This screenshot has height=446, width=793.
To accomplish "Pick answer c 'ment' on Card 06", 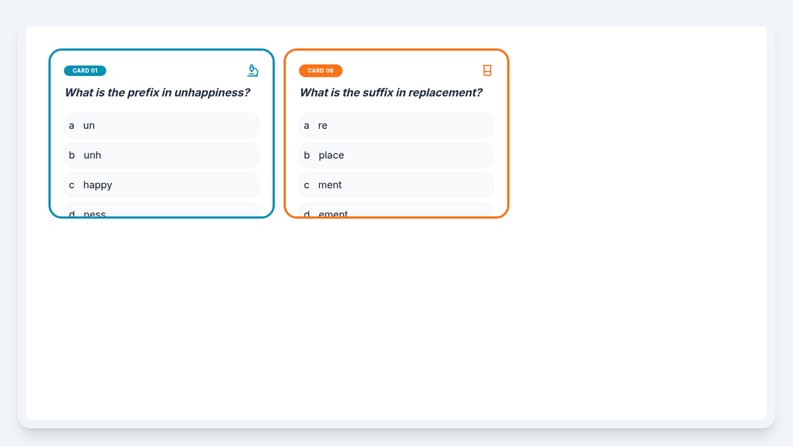I will tap(397, 185).
